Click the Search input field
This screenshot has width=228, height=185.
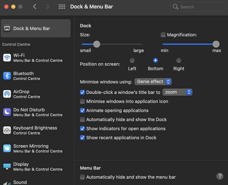click(x=198, y=7)
